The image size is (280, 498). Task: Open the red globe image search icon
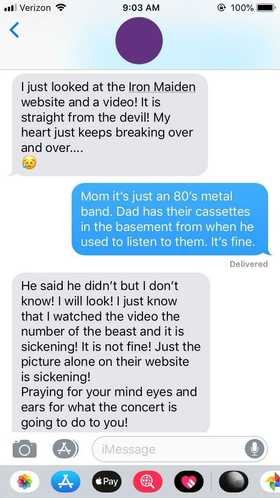pos(148,482)
